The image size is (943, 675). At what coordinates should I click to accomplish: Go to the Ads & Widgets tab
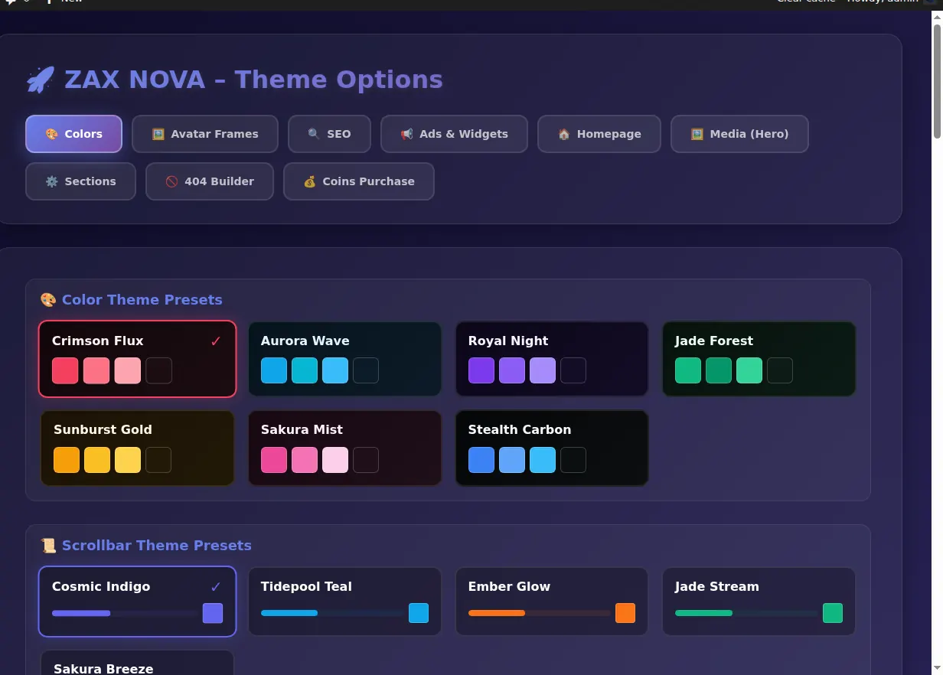click(454, 134)
